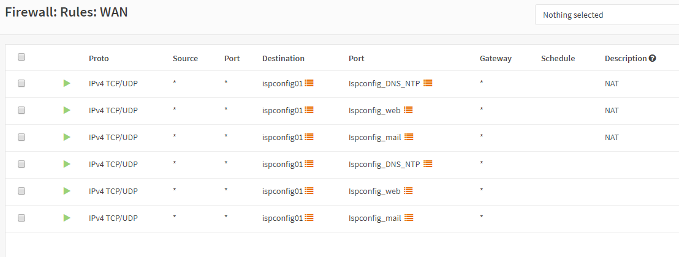Screen dimensions: 679x257
Task: Open the Nothing selected dropdown
Action: pos(607,15)
